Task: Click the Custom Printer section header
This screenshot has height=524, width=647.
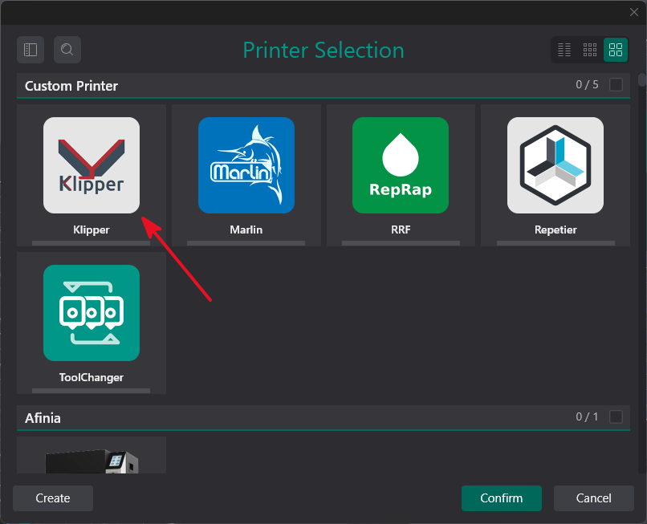Action: pyautogui.click(x=323, y=85)
